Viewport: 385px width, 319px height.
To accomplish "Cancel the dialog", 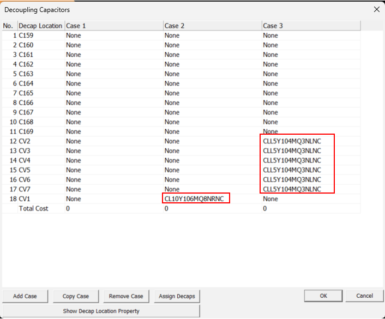I will (x=364, y=296).
